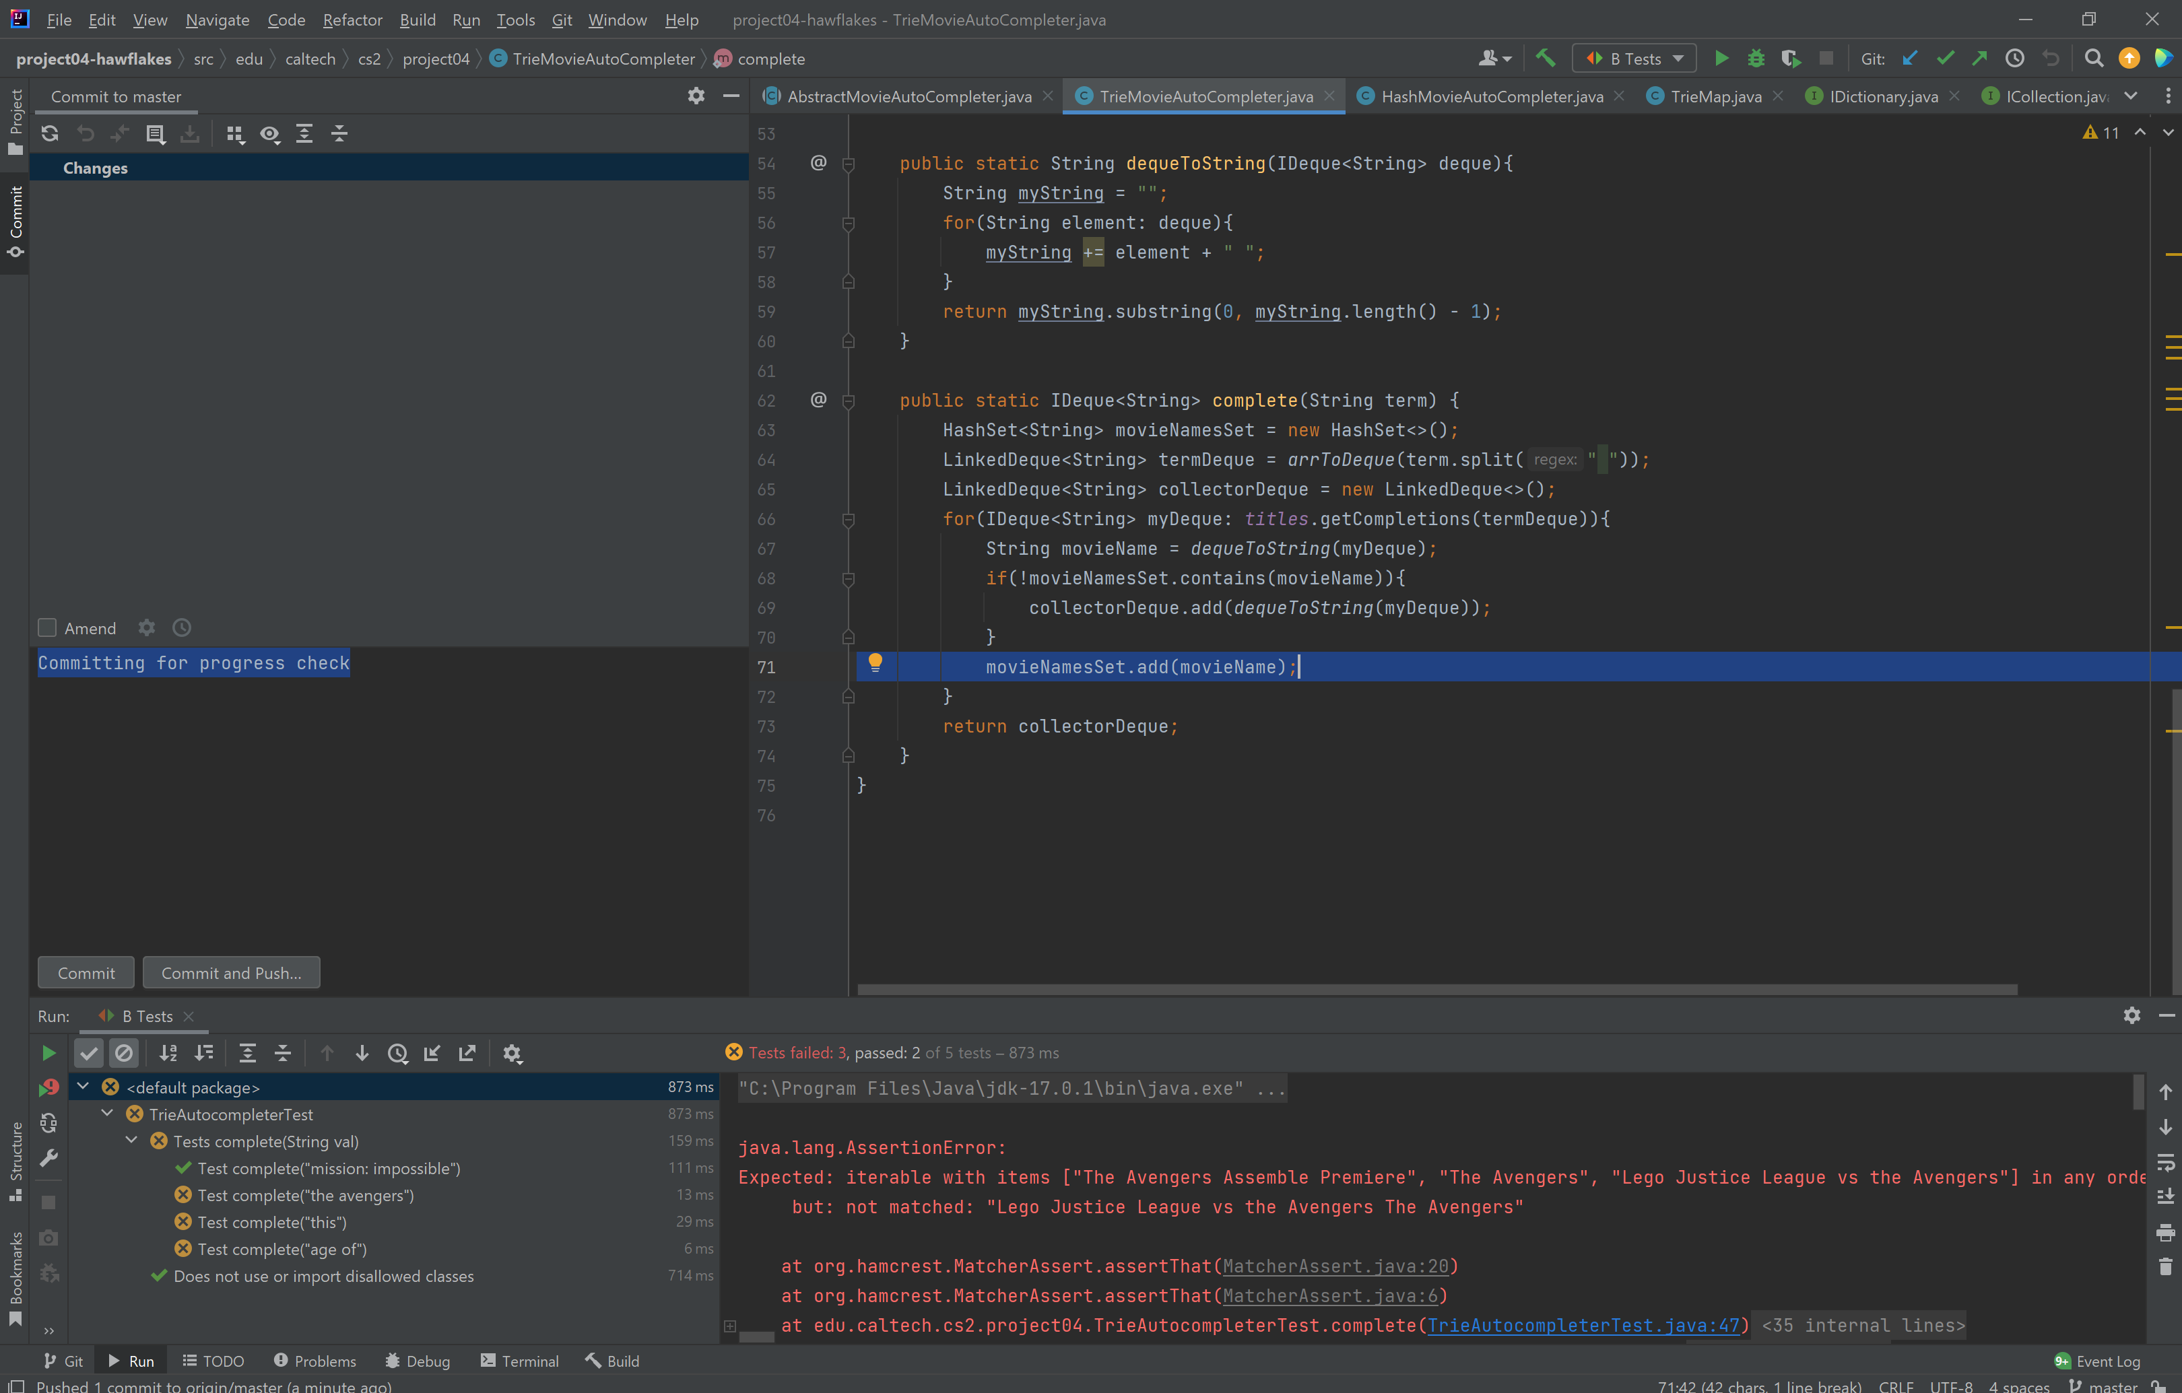Click intention lightbulb on line 71
2182x1393 pixels.
(874, 662)
